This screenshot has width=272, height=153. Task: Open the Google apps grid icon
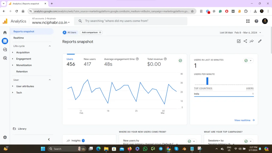point(248,21)
